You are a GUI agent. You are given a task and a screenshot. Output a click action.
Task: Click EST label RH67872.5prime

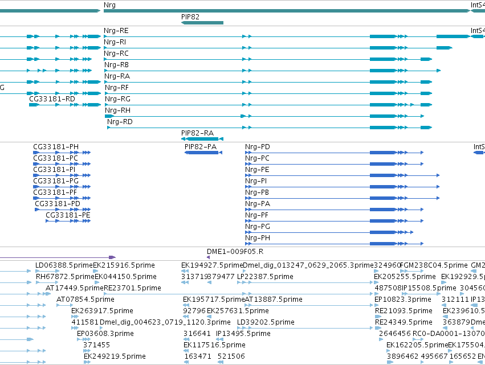66,277
